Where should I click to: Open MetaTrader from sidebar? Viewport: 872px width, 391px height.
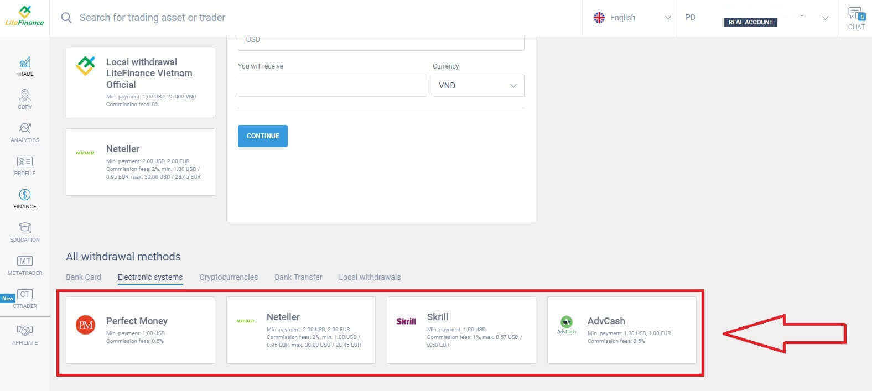click(25, 265)
